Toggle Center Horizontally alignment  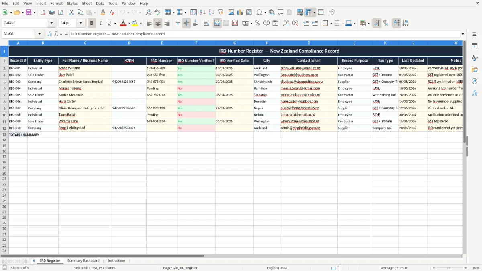[x=158, y=23]
